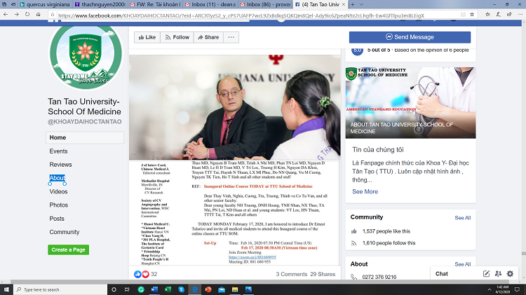
Task: Open 1,537 people like this
Action: [x=386, y=231]
